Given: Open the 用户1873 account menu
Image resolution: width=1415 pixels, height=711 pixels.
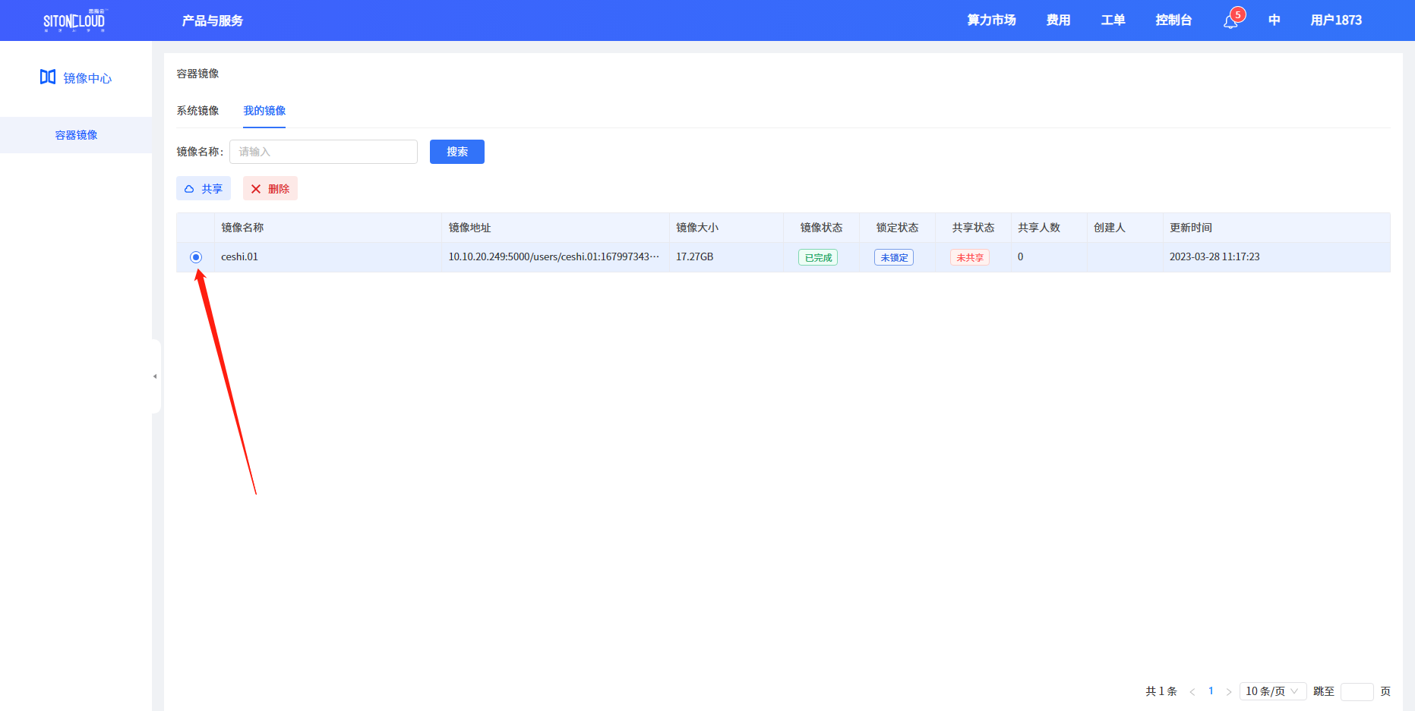Looking at the screenshot, I should coord(1336,20).
